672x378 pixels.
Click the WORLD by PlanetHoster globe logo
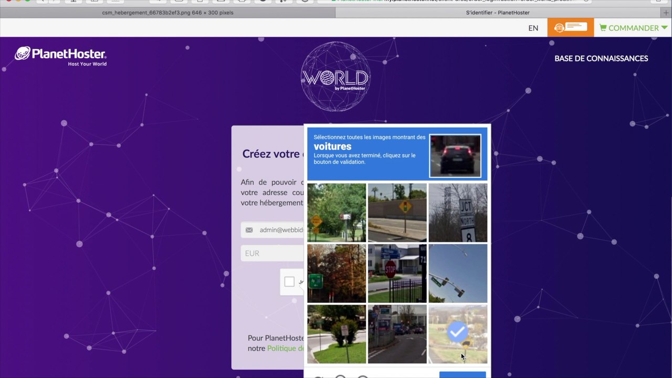click(335, 77)
